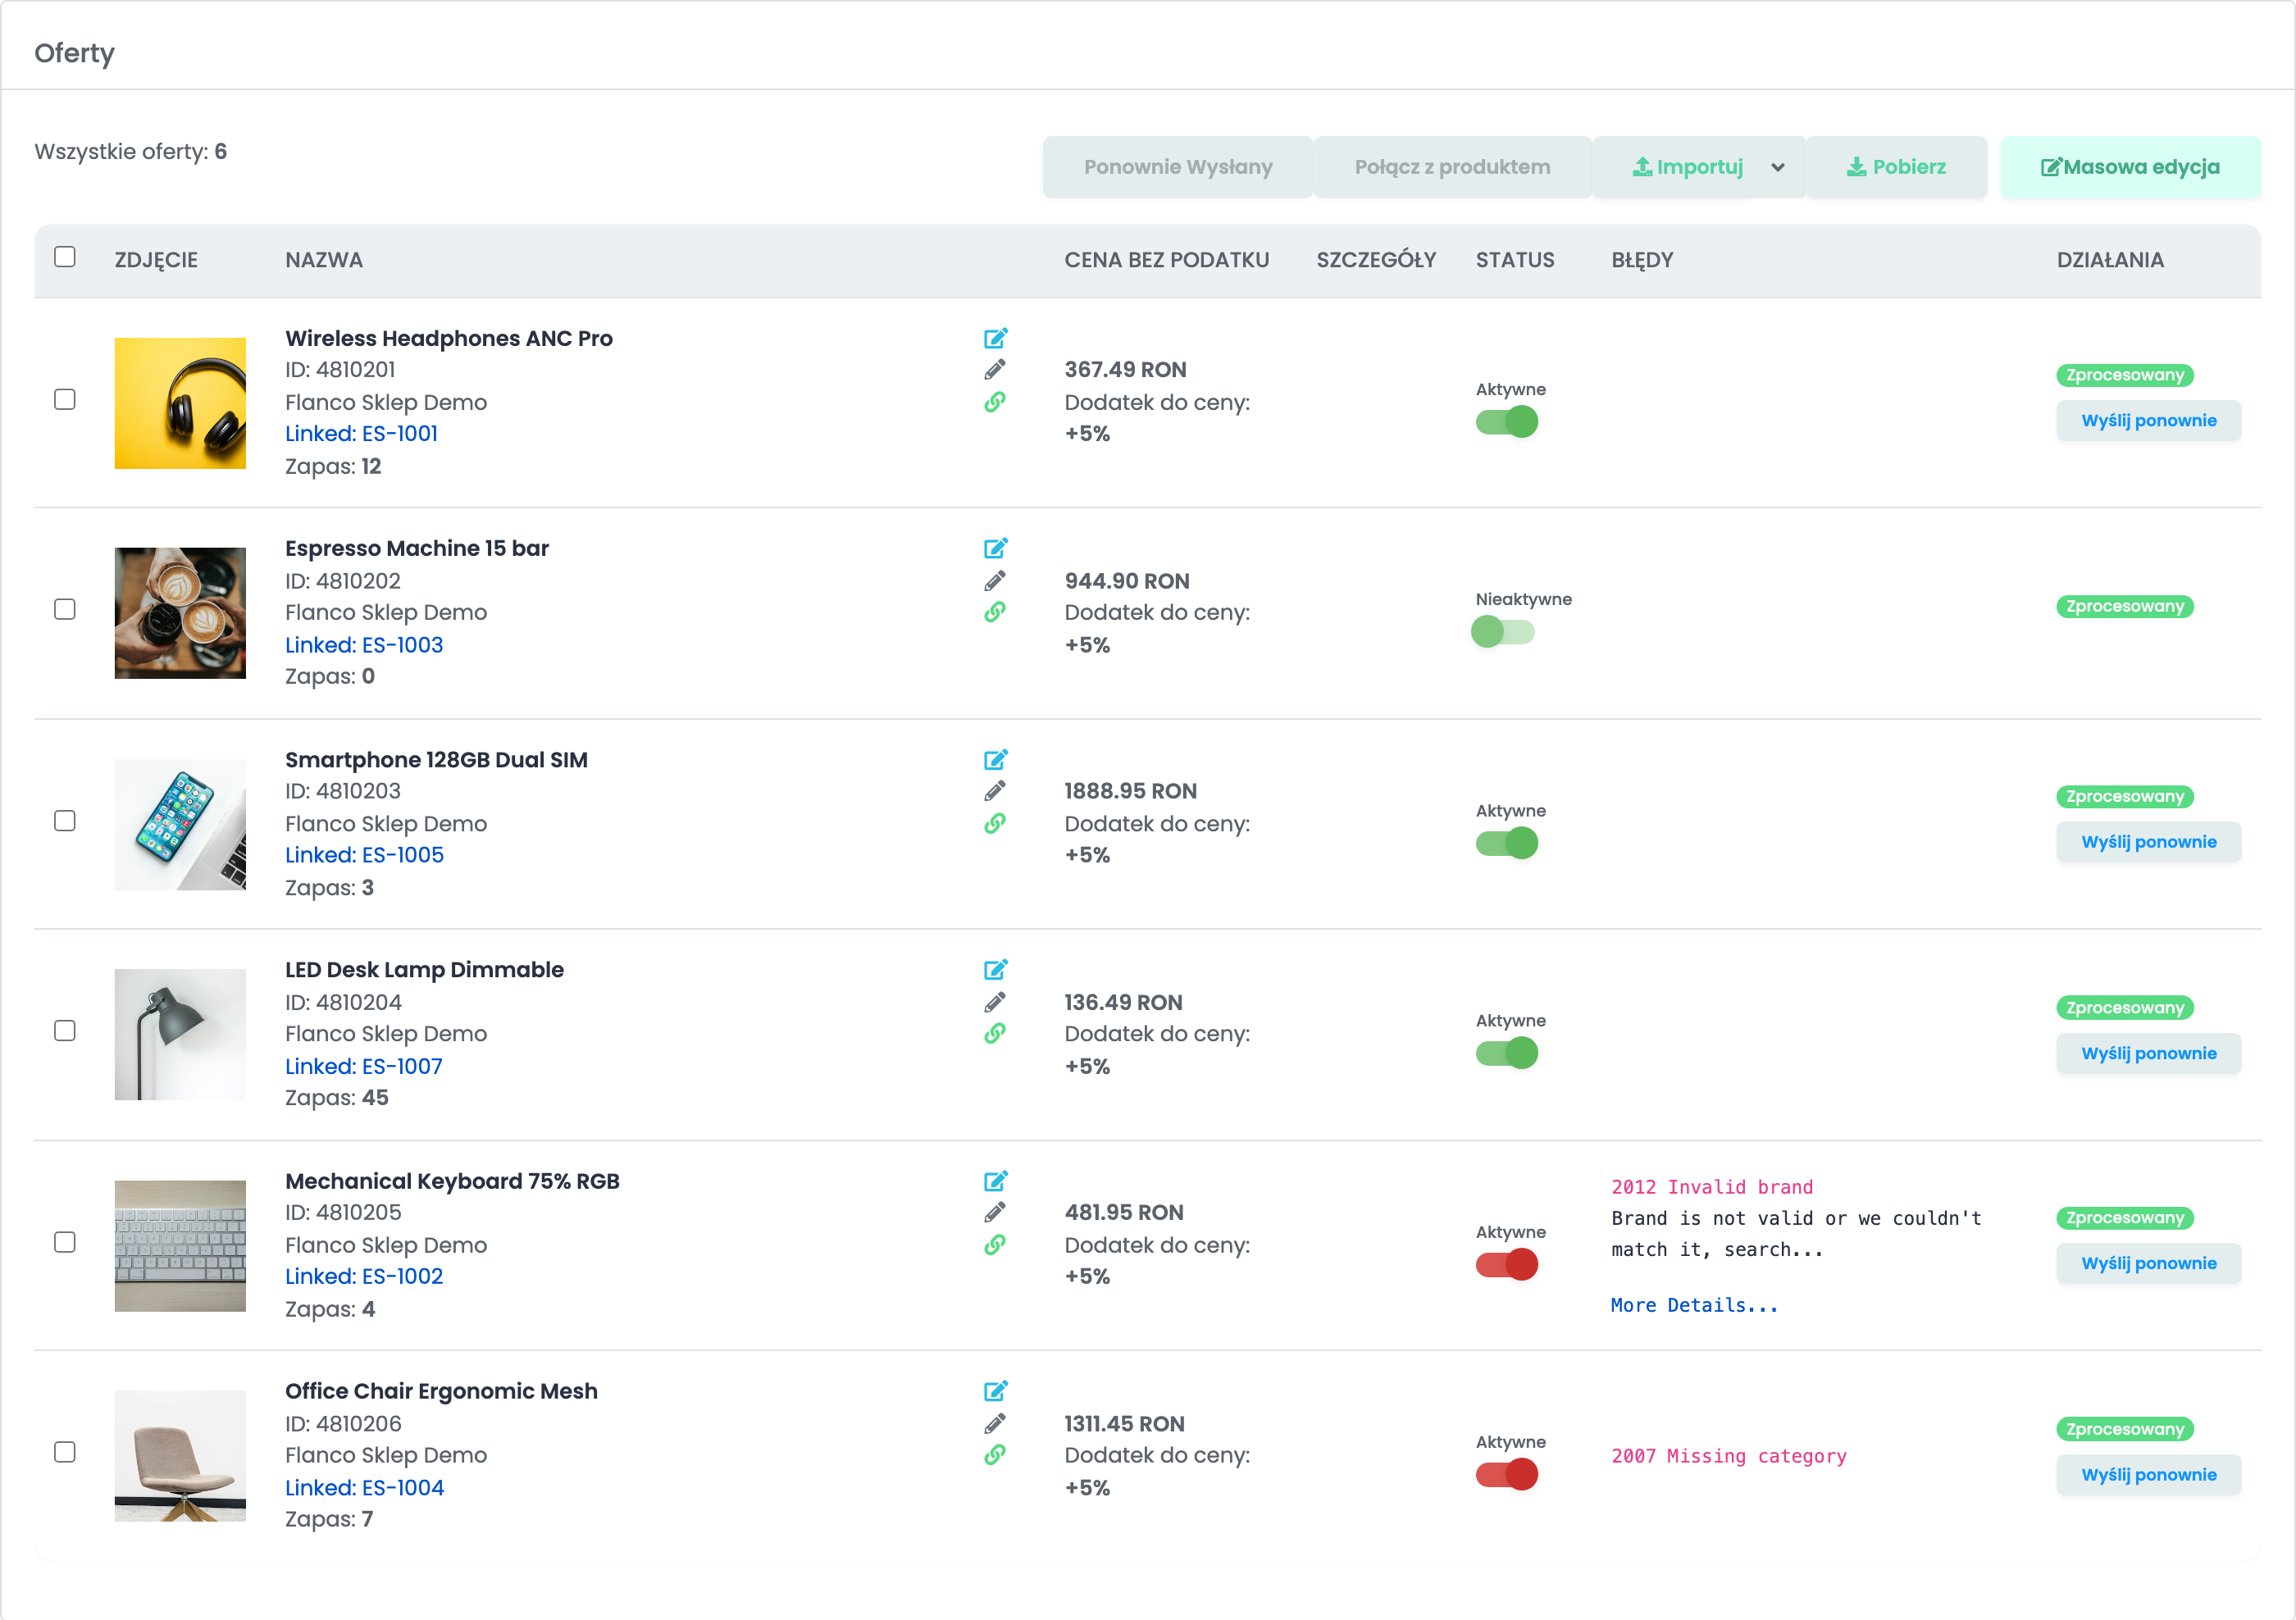Open the Linked: ES-1005 link
This screenshot has height=1620, width=2296.
(x=364, y=856)
